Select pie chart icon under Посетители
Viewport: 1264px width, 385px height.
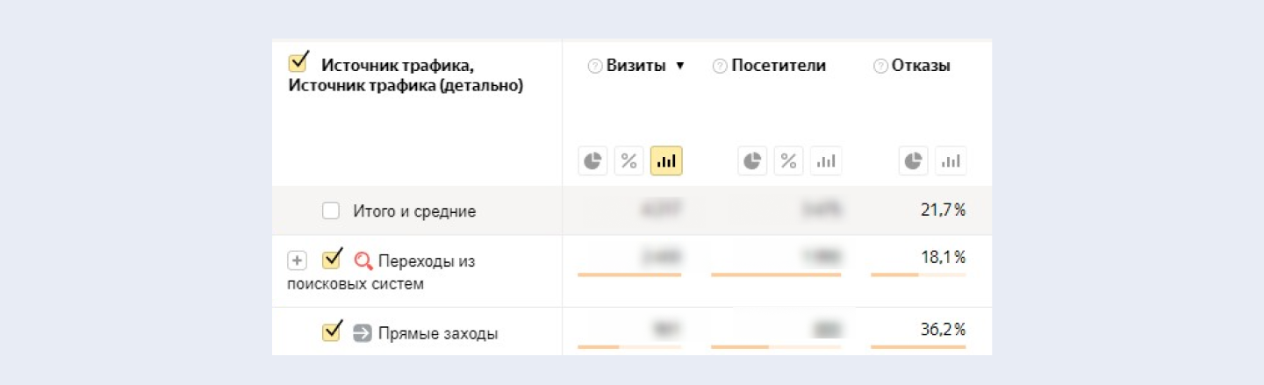tap(752, 161)
